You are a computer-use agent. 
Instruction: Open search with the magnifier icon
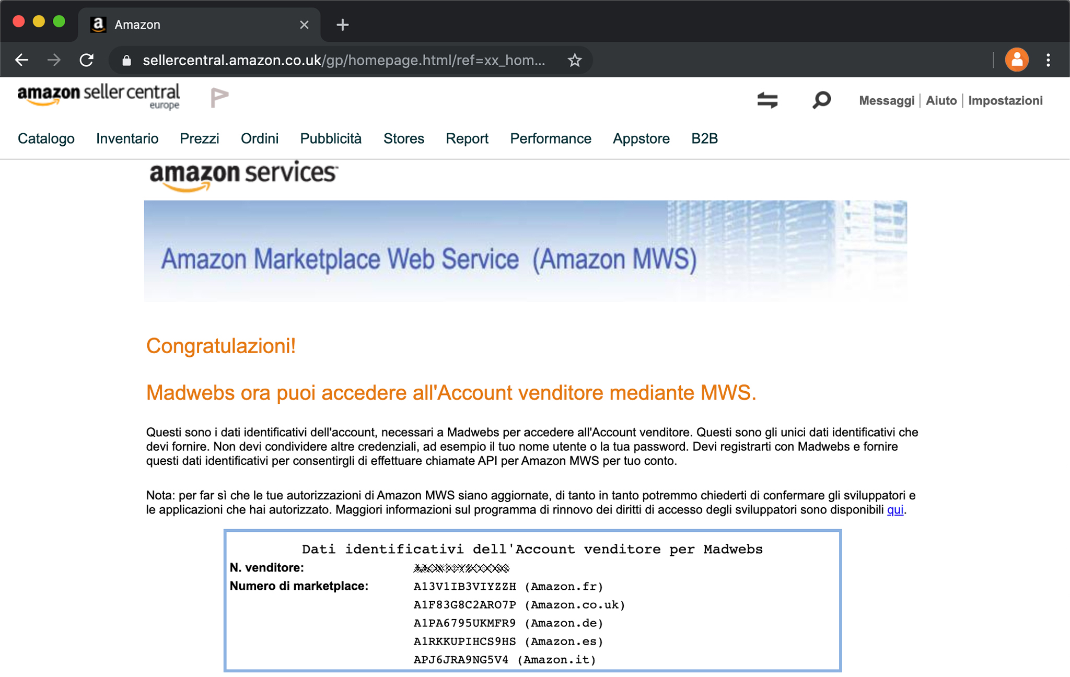[x=821, y=100]
